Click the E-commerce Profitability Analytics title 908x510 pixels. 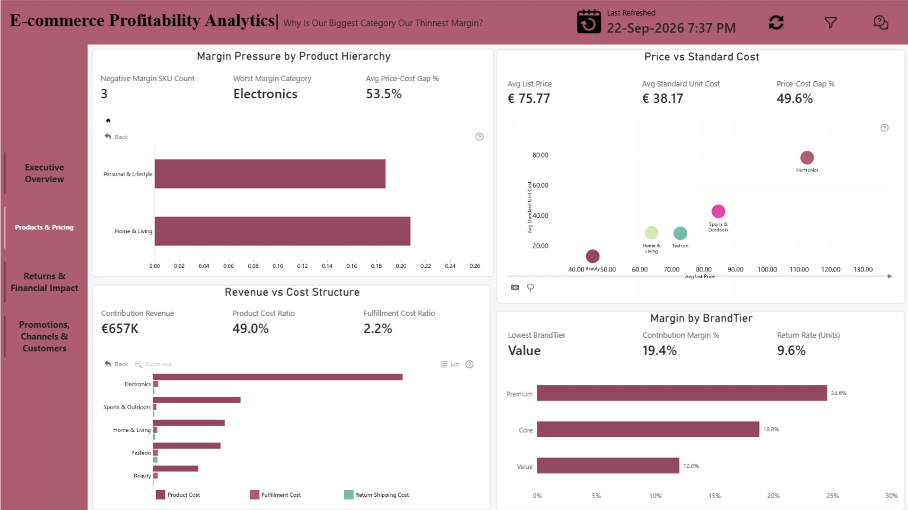[x=142, y=21]
